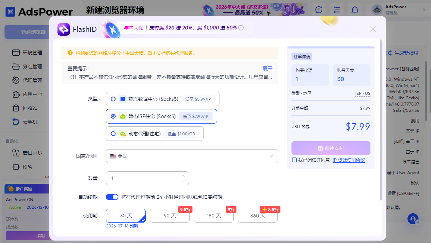This screenshot has width=431, height=243.
Task: Open the 国家/地区 country dropdown
Action: 192,156
